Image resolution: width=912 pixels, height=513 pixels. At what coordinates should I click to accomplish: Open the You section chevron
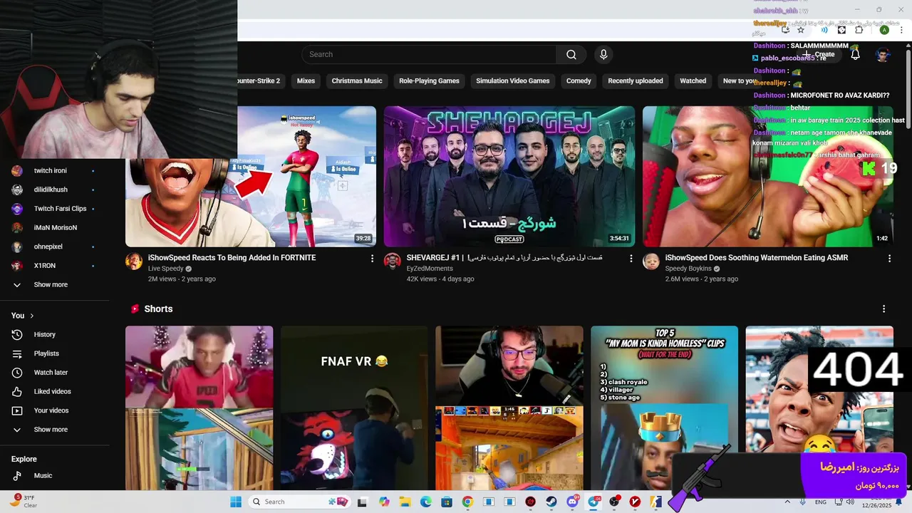click(x=32, y=316)
